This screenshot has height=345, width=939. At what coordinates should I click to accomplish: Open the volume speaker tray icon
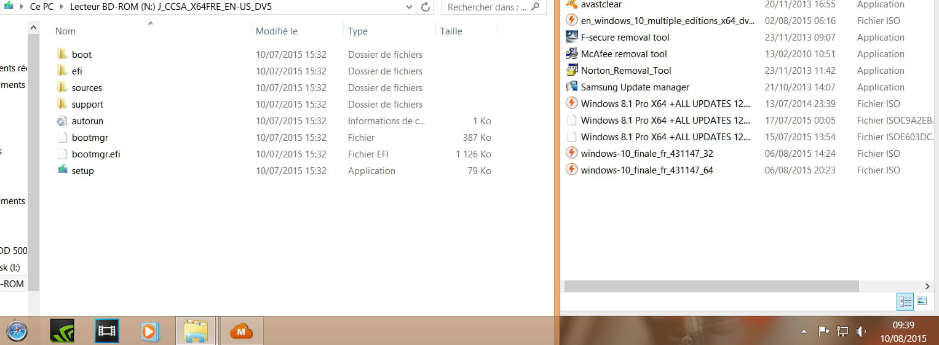[861, 331]
